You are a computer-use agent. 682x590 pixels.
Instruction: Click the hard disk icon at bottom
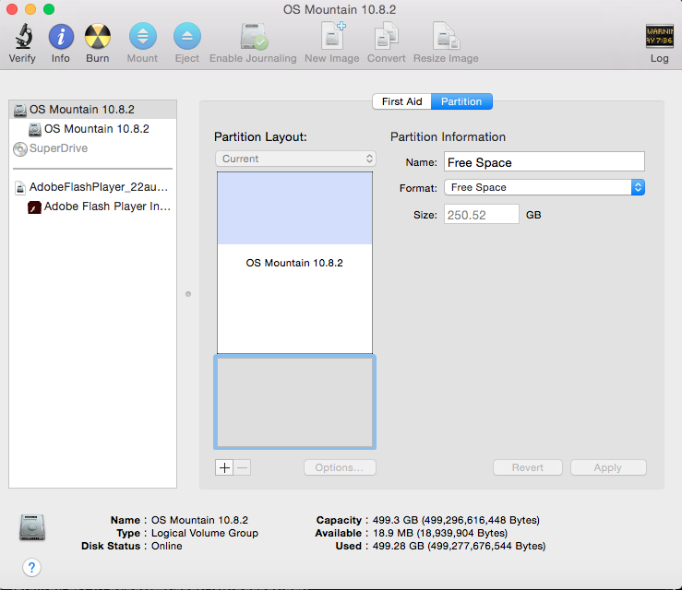pyautogui.click(x=32, y=527)
